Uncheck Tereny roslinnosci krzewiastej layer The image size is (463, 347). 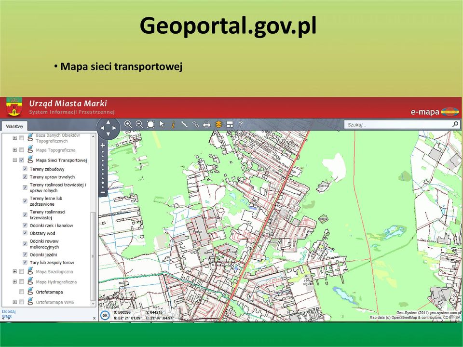pos(25,214)
